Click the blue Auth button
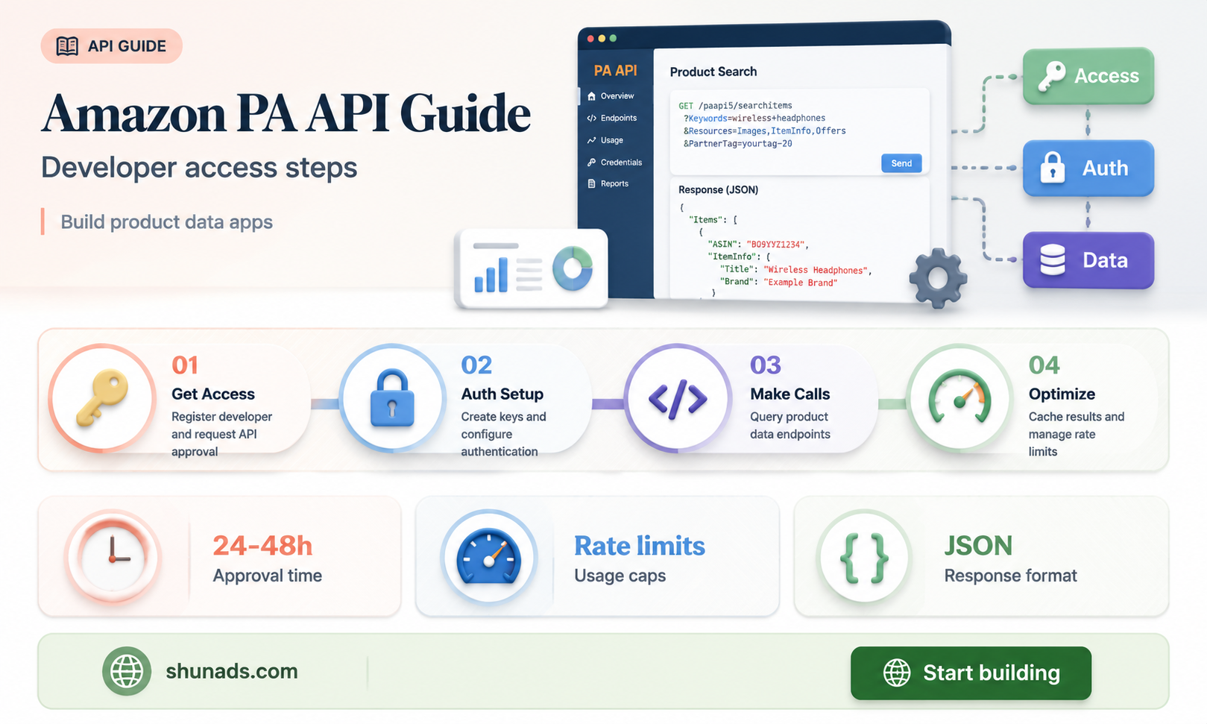Viewport: 1207px width, 724px height. [1088, 169]
